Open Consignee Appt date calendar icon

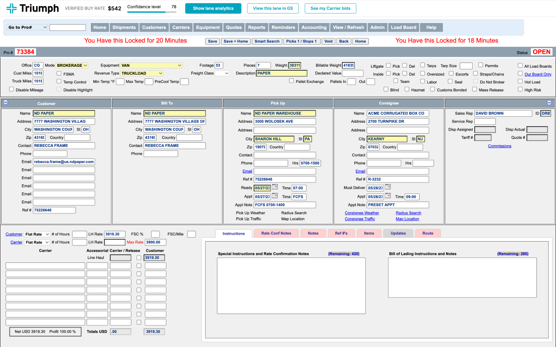pos(387,196)
